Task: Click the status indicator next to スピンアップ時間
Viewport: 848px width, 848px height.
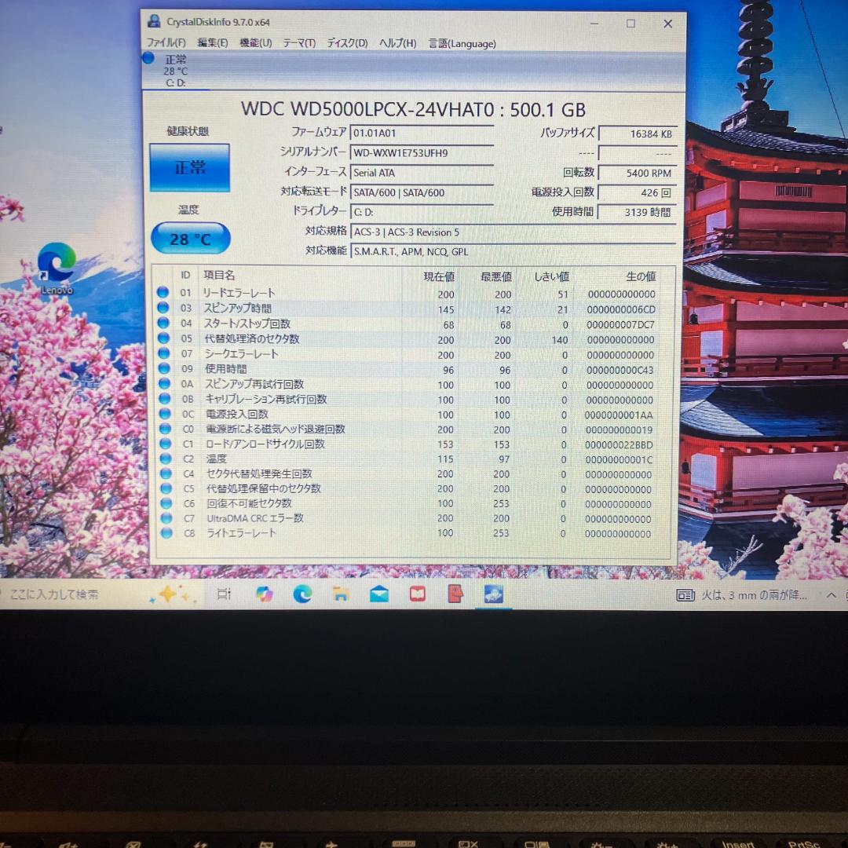Action: (164, 307)
